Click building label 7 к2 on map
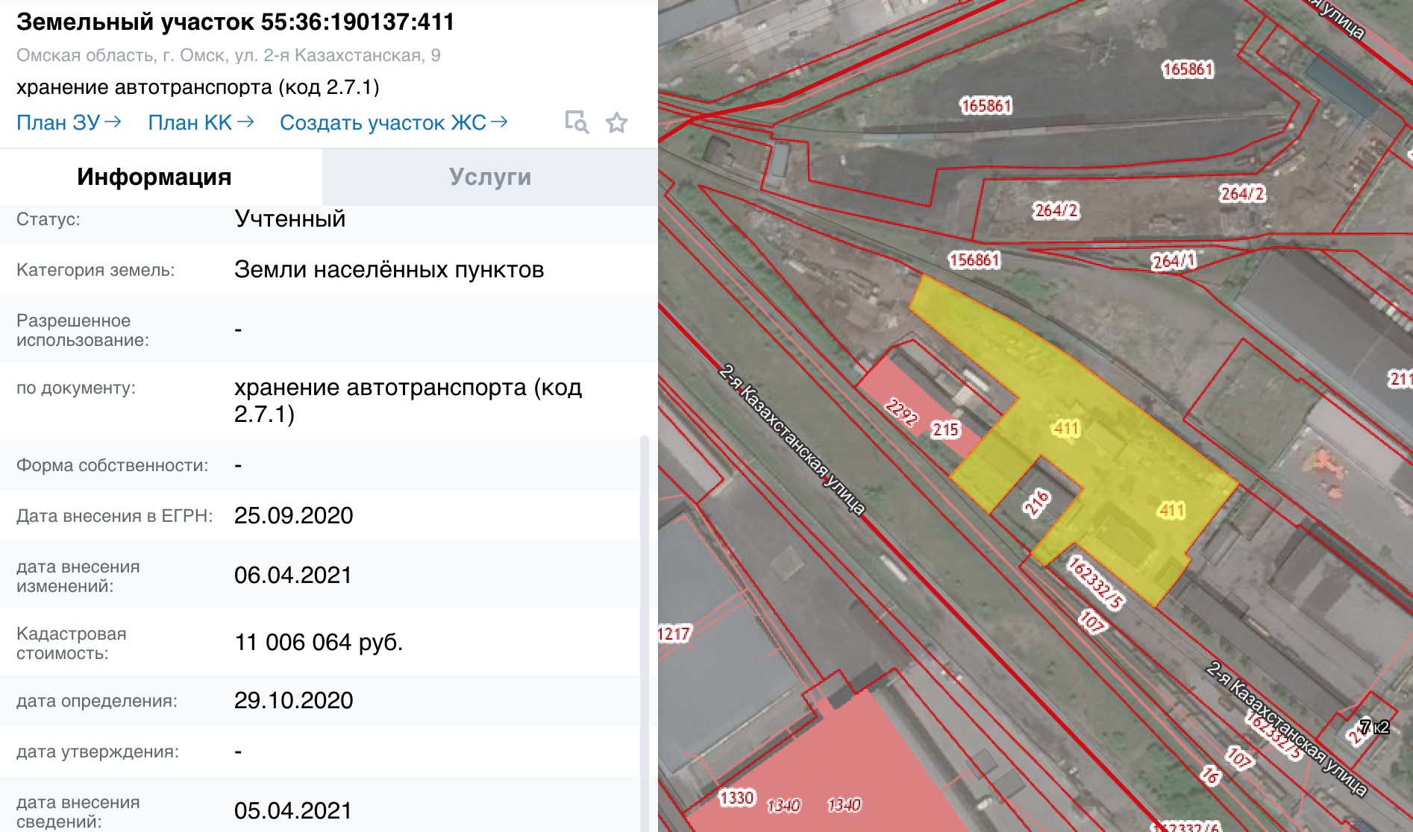Viewport: 1413px width, 832px height. tap(1373, 727)
